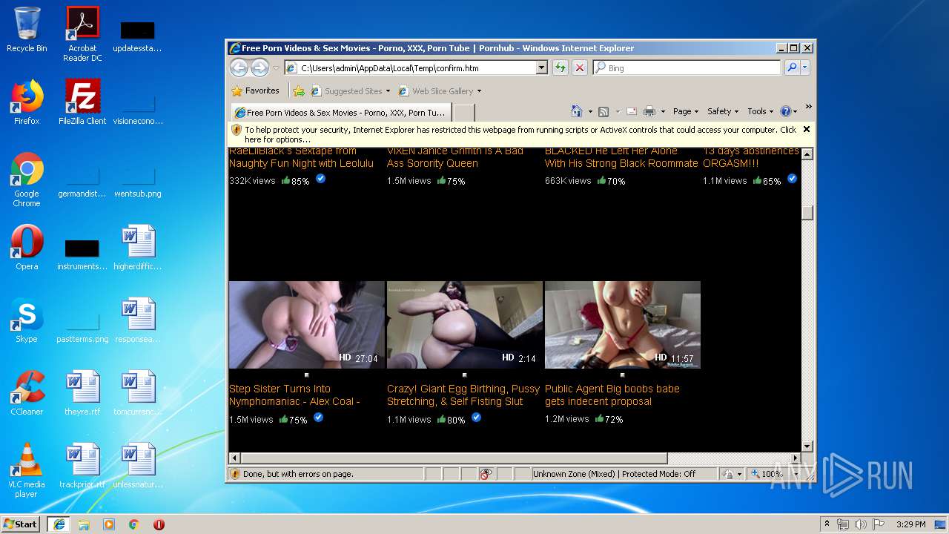
Task: Open the FileZilla Client desktop shortcut
Action: pyautogui.click(x=82, y=102)
